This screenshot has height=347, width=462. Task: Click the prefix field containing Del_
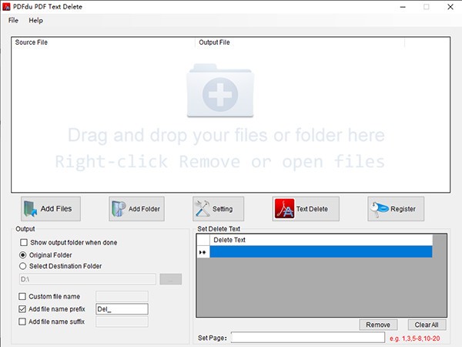click(x=122, y=309)
